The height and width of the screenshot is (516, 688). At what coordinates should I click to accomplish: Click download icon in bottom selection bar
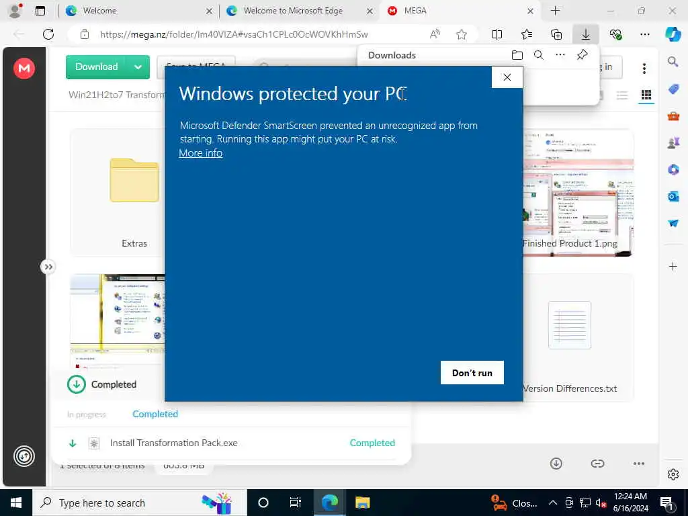tap(556, 464)
